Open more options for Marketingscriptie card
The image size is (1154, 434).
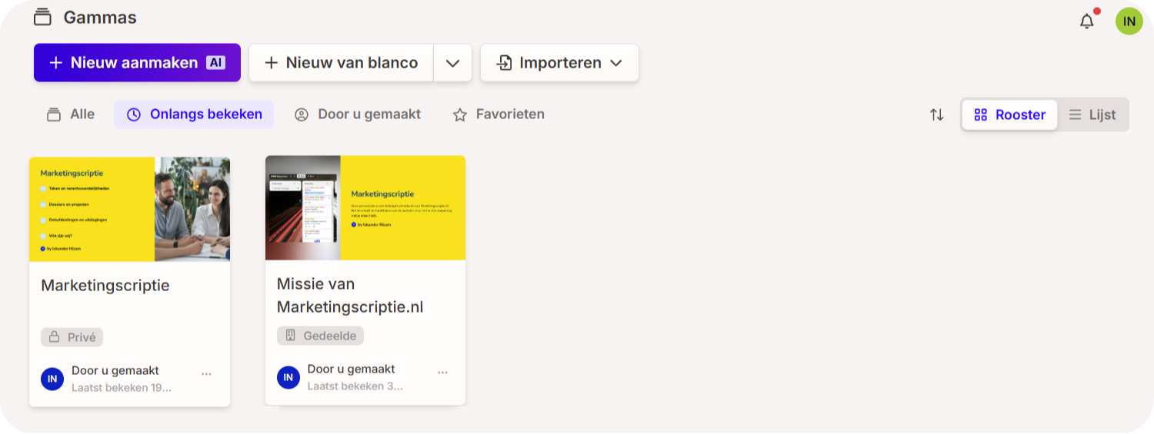click(x=206, y=374)
